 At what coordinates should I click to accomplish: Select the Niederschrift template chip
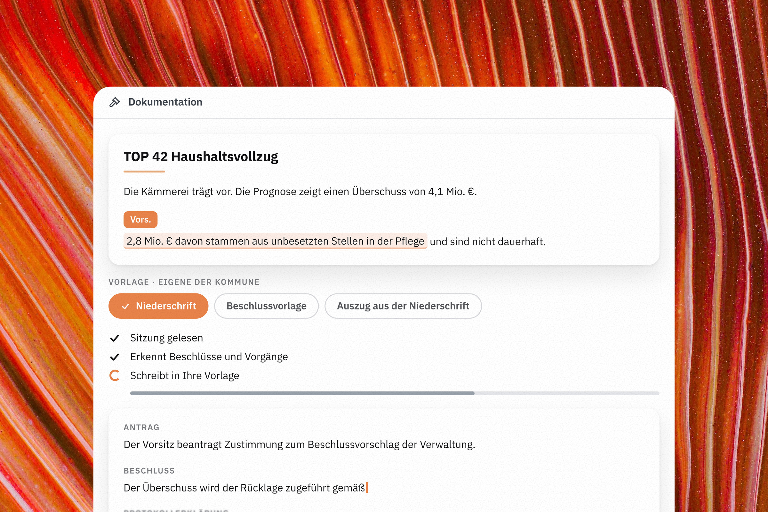(158, 306)
